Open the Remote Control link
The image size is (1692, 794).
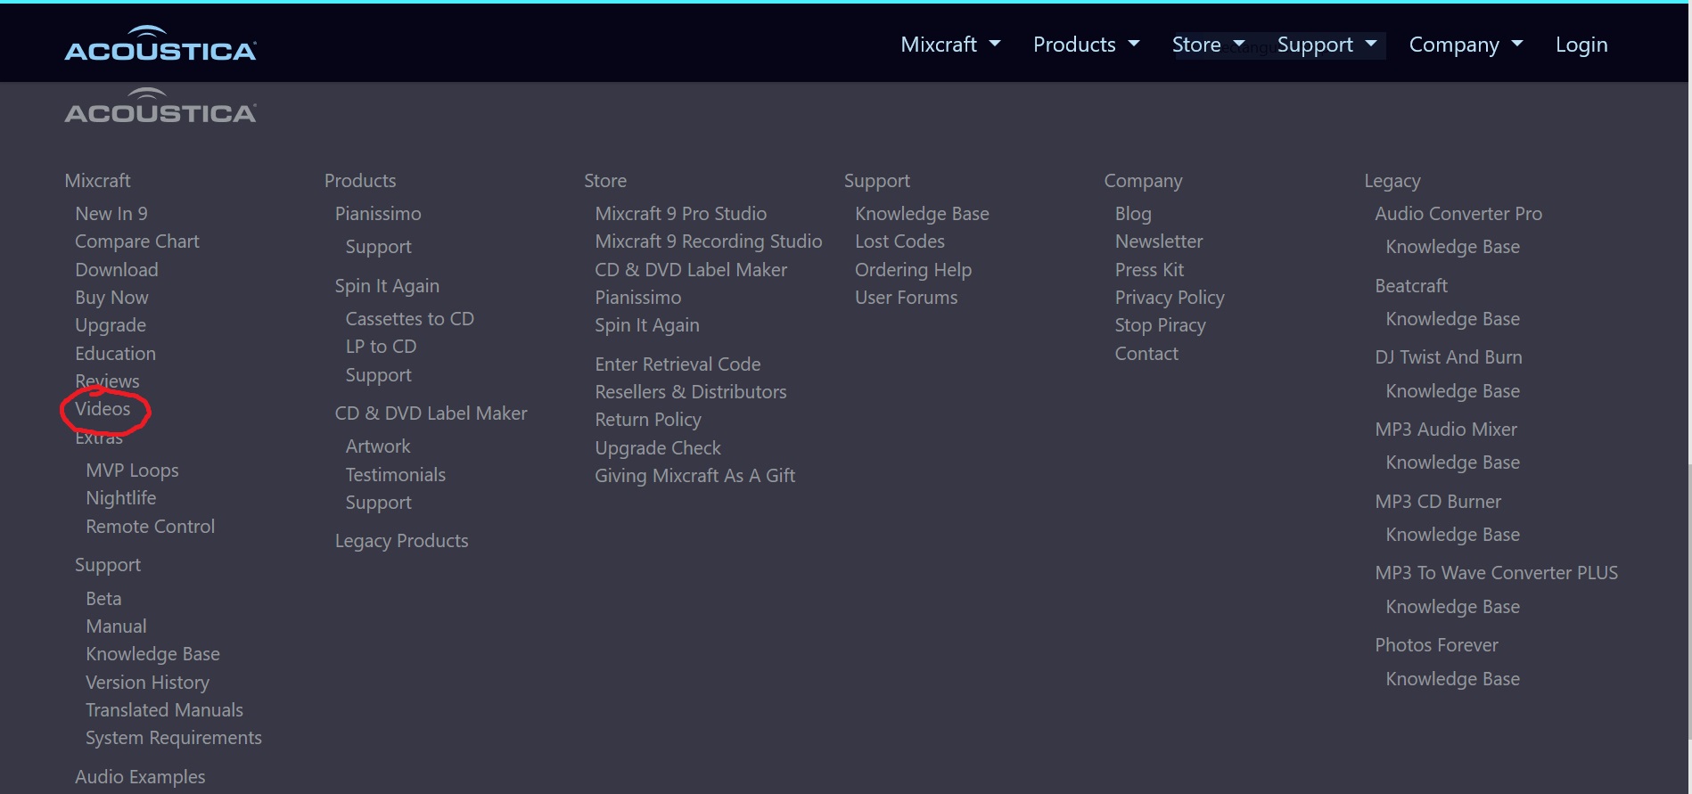click(150, 527)
